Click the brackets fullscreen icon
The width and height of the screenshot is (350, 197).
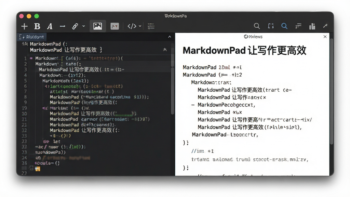point(271,26)
